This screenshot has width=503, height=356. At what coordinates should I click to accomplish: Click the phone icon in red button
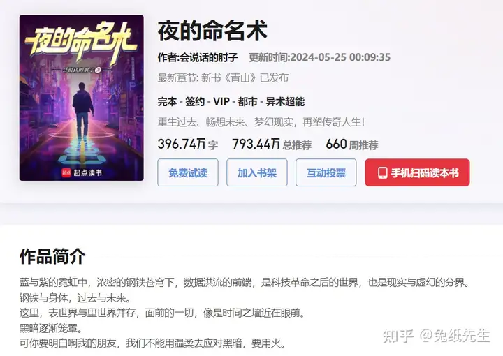click(382, 172)
